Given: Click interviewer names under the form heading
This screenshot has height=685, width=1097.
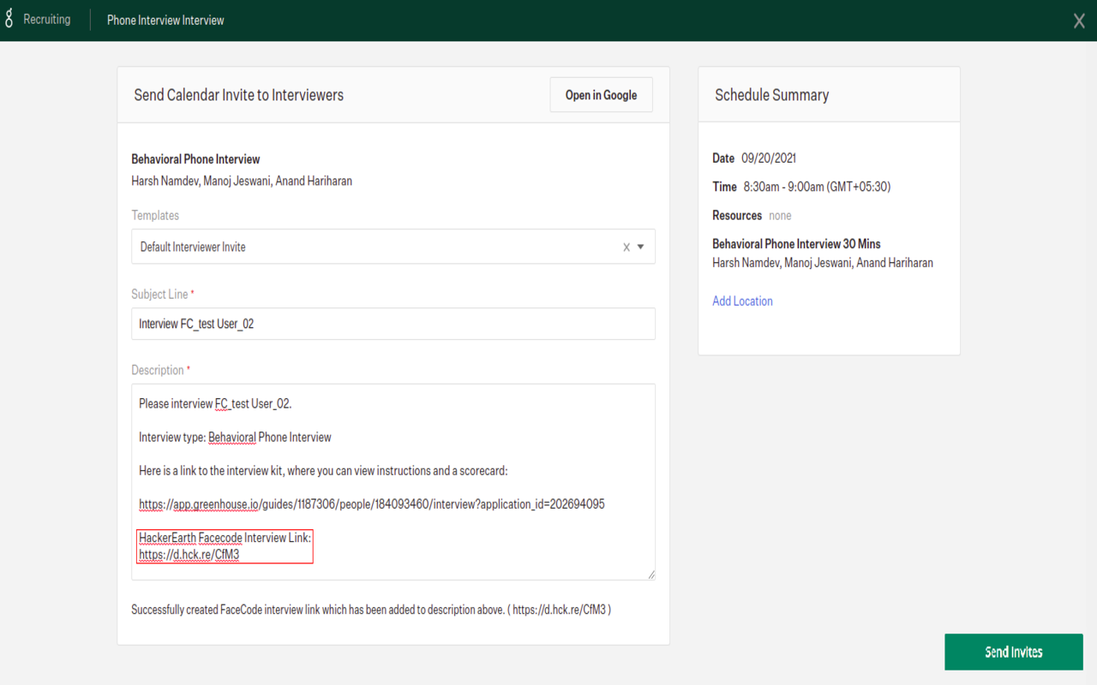Looking at the screenshot, I should [242, 181].
